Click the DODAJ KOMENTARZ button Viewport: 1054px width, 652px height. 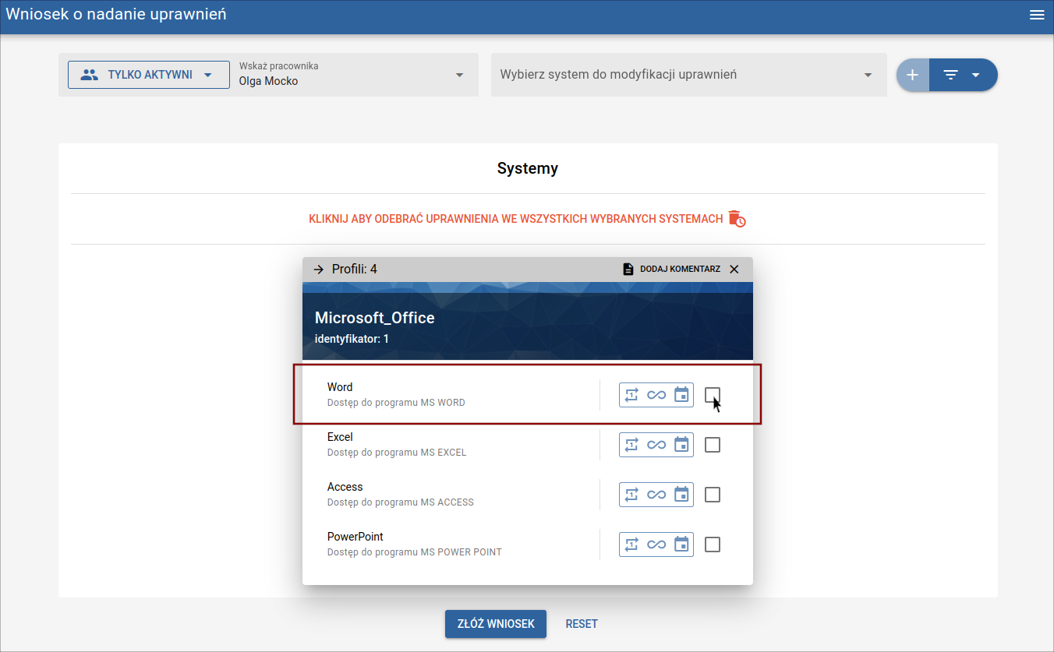coord(671,270)
